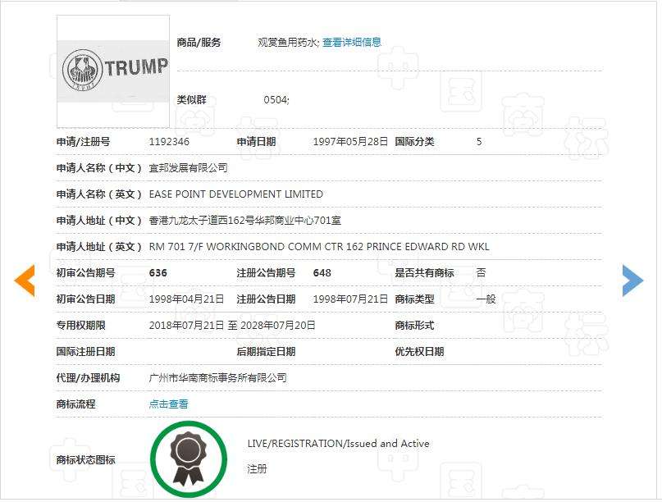Select LIVE/REGISTRATION/Issued and Active status text

tap(336, 443)
